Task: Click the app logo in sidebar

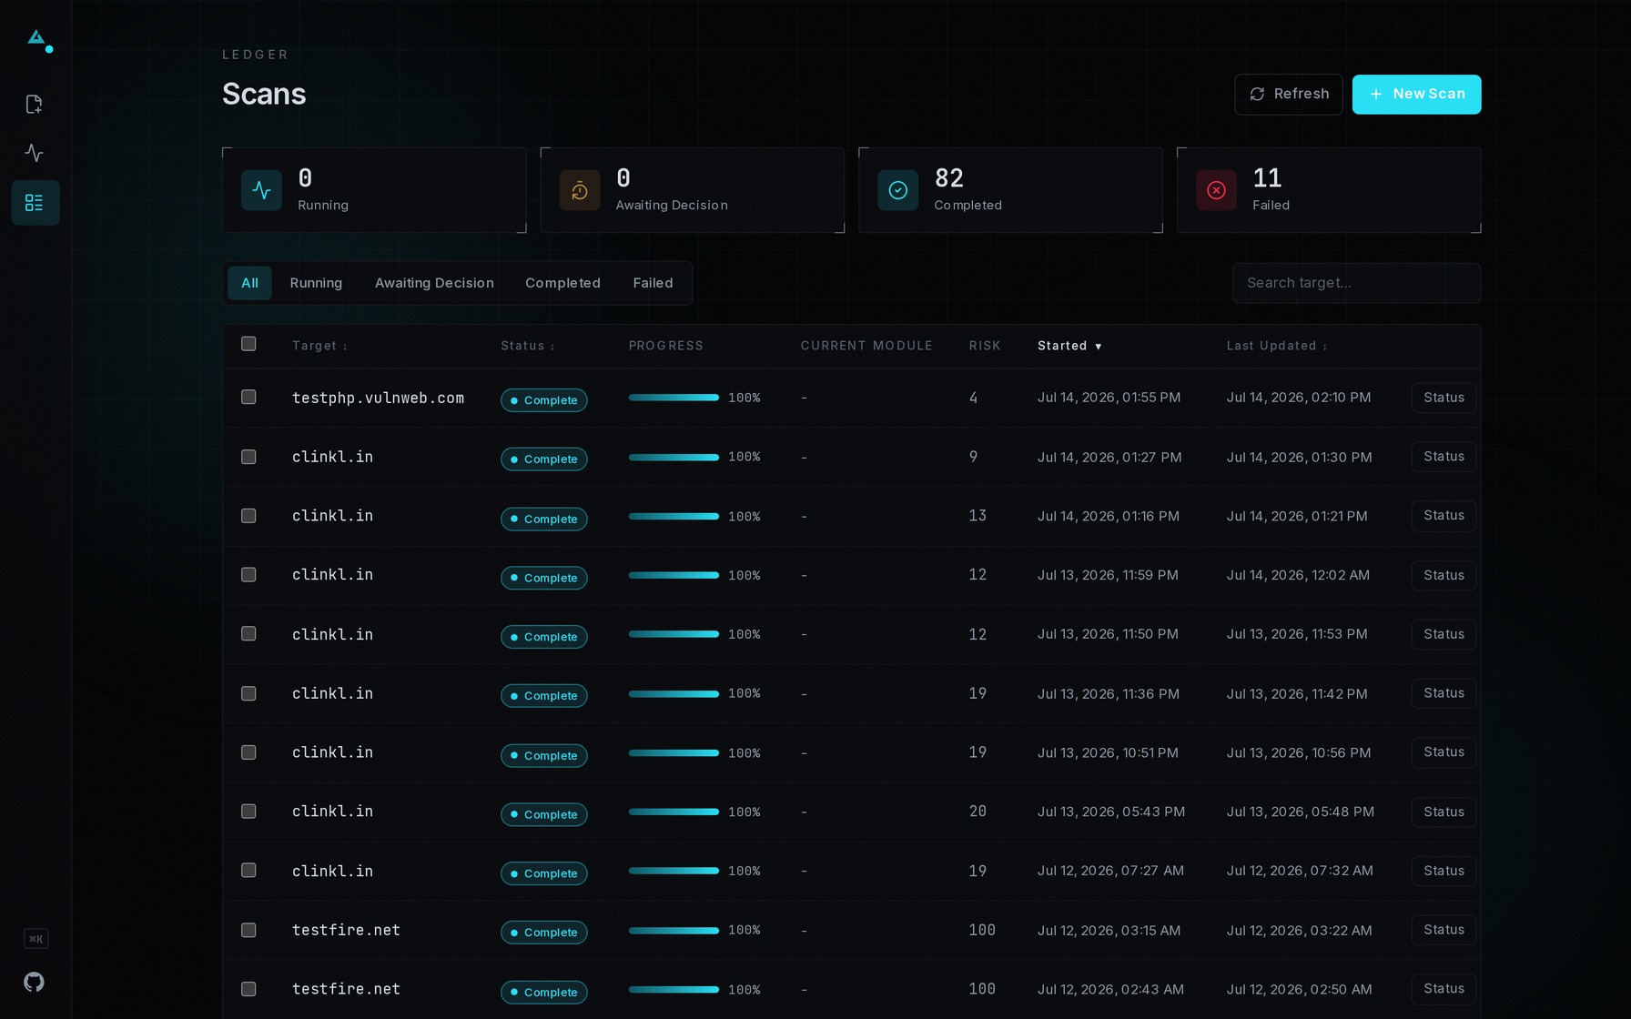Action: [38, 40]
